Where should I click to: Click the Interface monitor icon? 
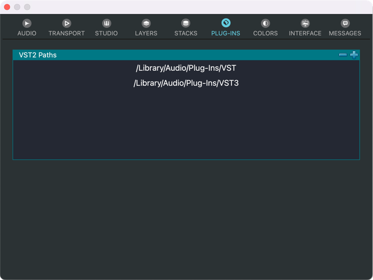pos(305,23)
